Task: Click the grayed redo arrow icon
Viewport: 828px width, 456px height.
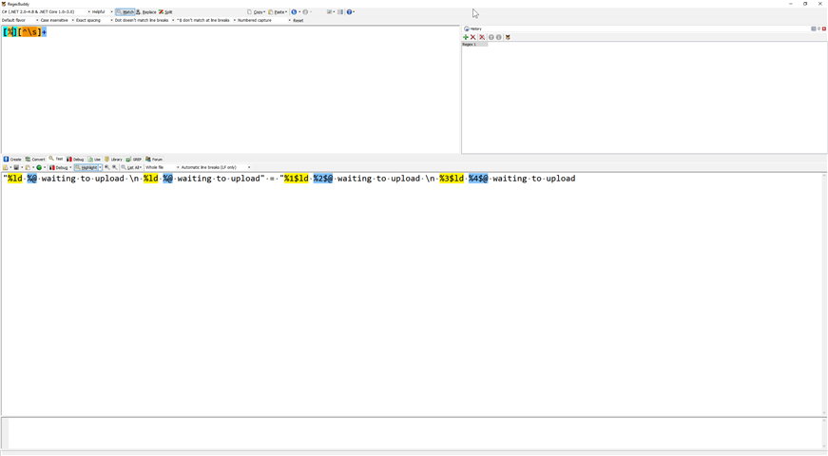Action: pos(305,11)
